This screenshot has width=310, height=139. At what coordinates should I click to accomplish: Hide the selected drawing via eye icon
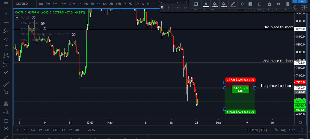coord(278,4)
